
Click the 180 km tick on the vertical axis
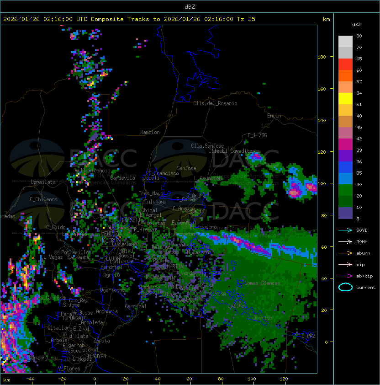click(322, 57)
